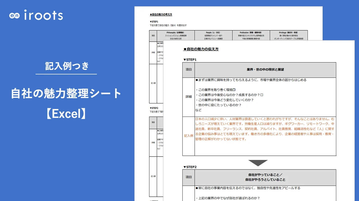Click the bullet "世の中に役にたっているのか？"
359x201 pixels.
coord(218,105)
